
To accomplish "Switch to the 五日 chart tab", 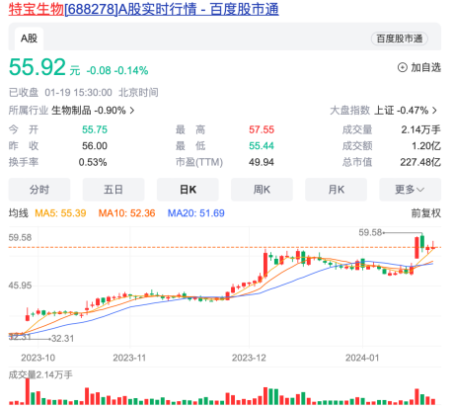I will click(113, 190).
